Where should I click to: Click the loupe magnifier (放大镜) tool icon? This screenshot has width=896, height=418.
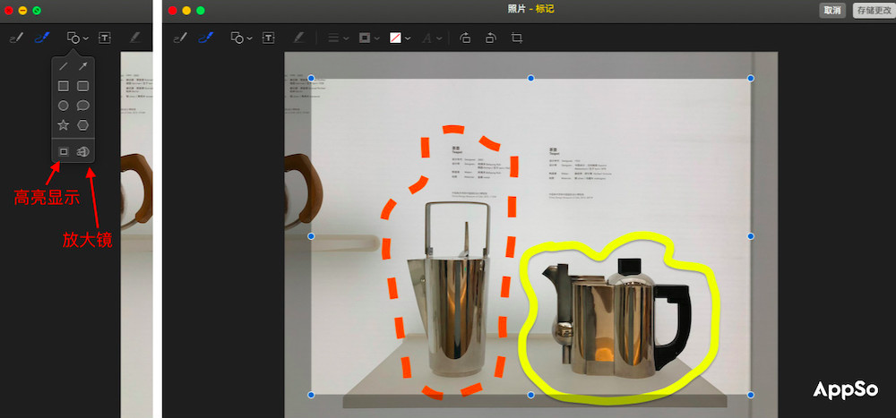[x=83, y=151]
